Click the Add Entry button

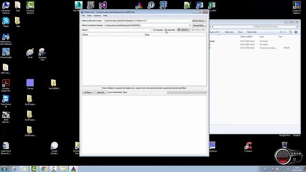[x=183, y=30]
